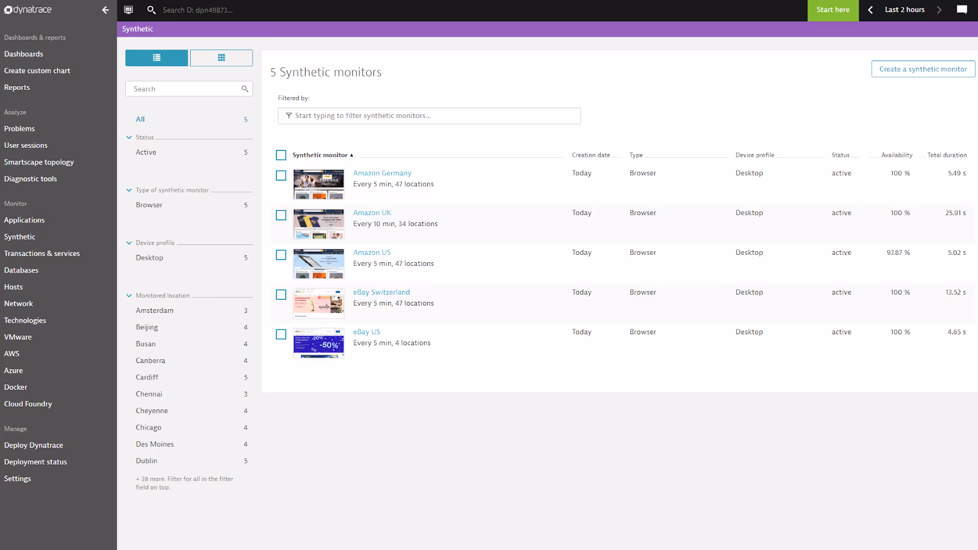Click the Amazon UK thumbnail
This screenshot has width=978, height=550.
318,224
